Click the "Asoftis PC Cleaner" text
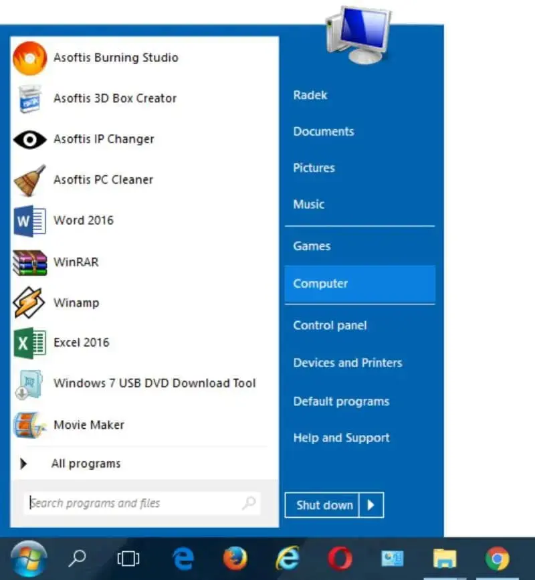Screen dimensions: 535x580 click(103, 180)
